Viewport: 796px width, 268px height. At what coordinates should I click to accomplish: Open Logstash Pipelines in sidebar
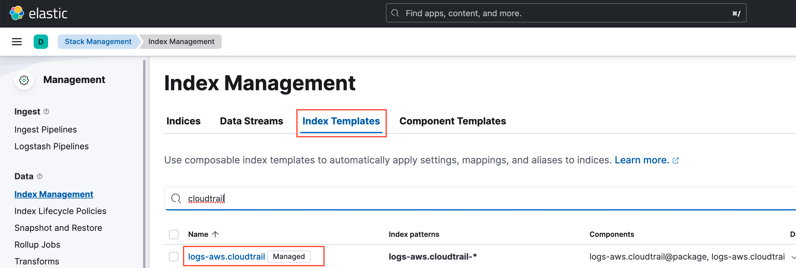[51, 146]
